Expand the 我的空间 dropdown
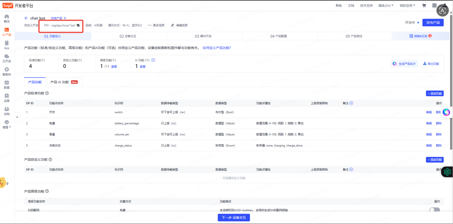The image size is (453, 224). pyautogui.click(x=407, y=5)
